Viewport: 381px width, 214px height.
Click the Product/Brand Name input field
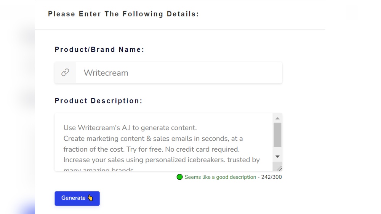click(x=178, y=73)
